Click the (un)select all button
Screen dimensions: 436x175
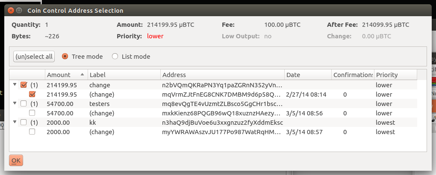coord(34,57)
